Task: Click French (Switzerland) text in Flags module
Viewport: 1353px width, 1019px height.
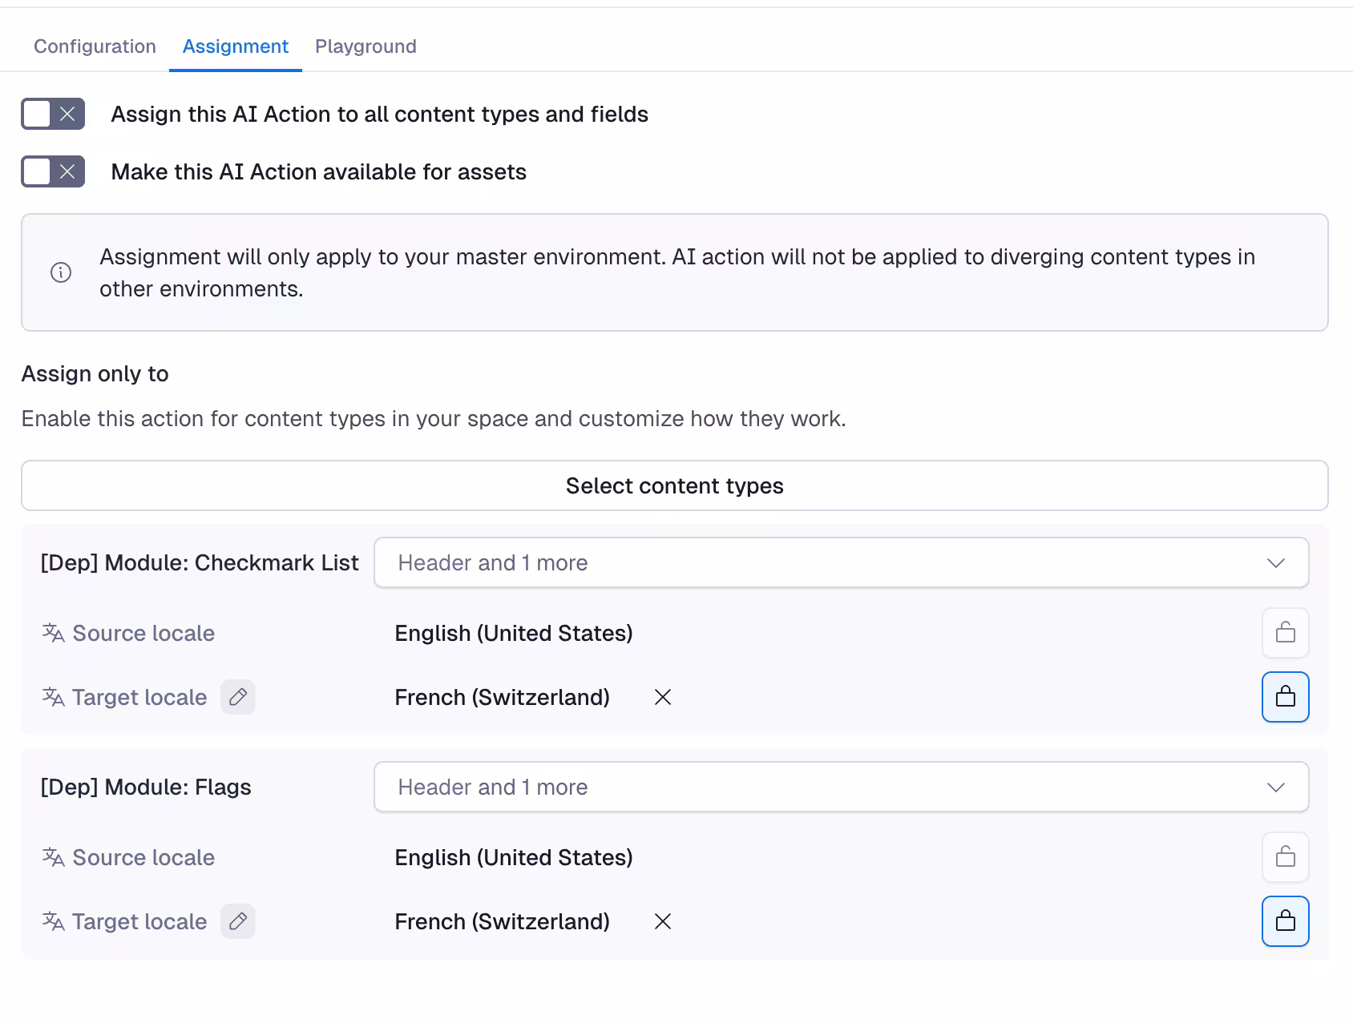Action: pos(503,921)
